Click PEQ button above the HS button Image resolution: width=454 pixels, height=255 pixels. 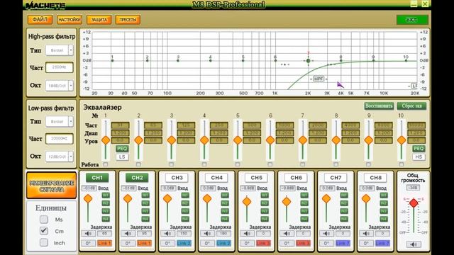click(x=419, y=149)
